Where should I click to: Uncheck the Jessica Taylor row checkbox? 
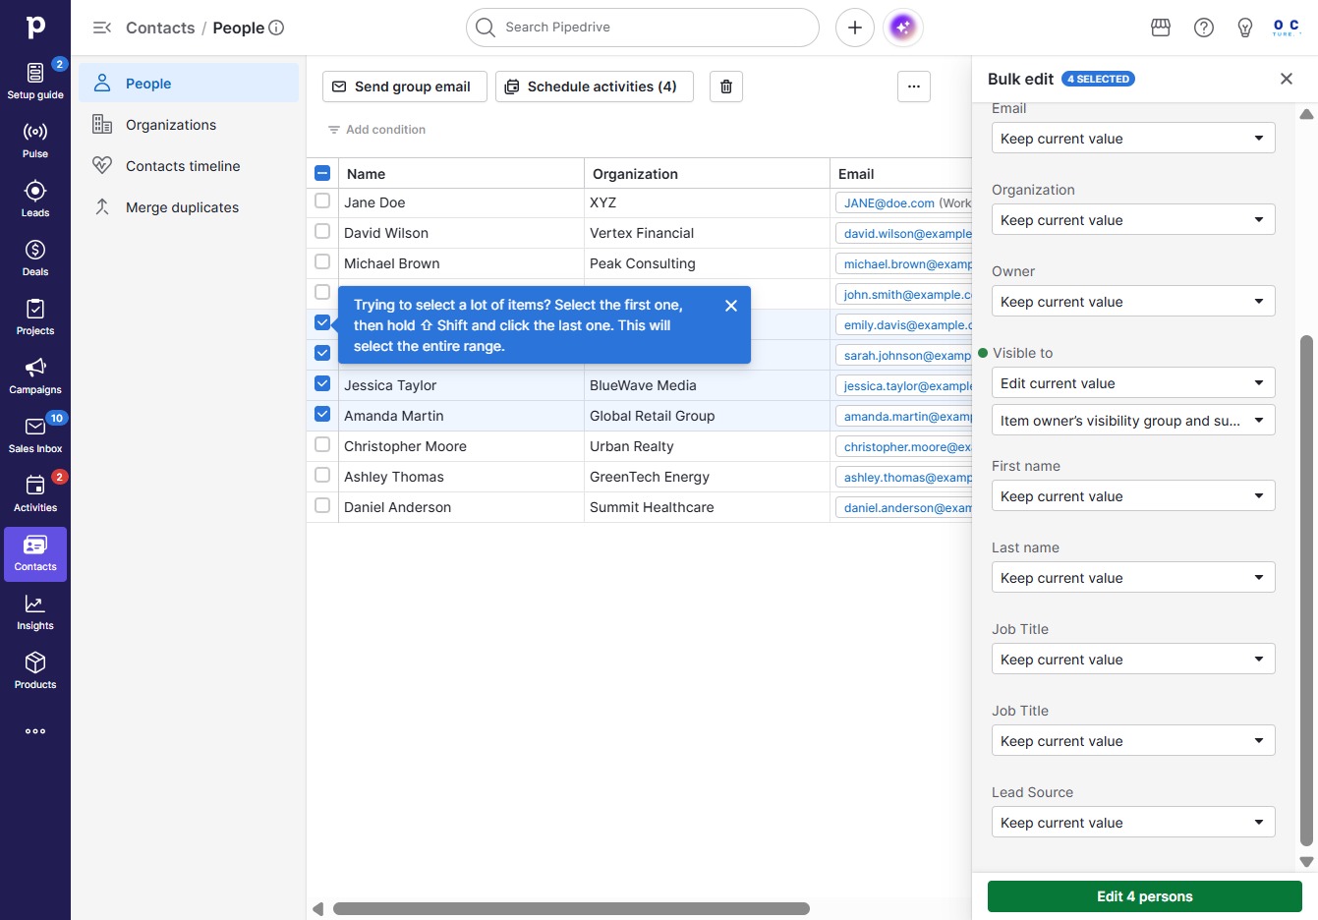[x=322, y=384]
